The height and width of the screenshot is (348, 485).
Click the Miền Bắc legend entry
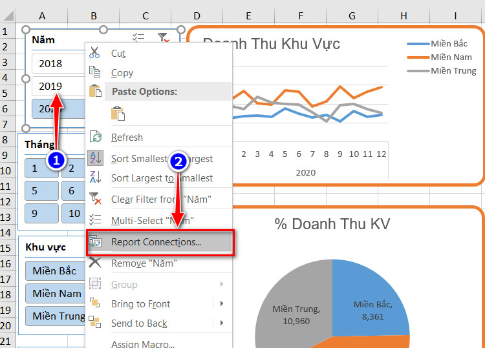point(437,43)
